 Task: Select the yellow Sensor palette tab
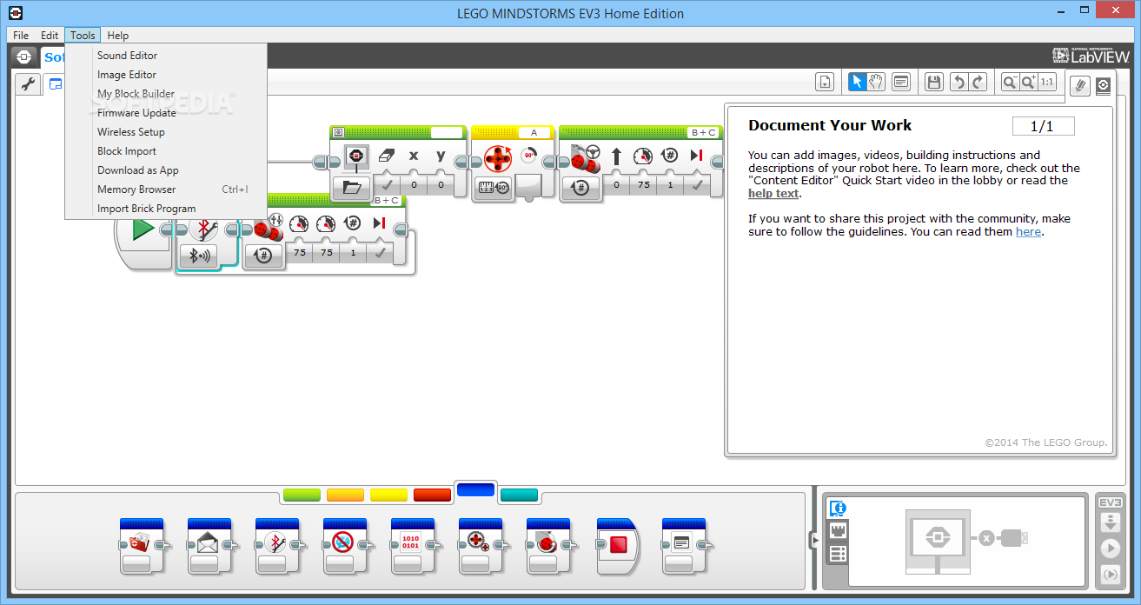(x=388, y=495)
